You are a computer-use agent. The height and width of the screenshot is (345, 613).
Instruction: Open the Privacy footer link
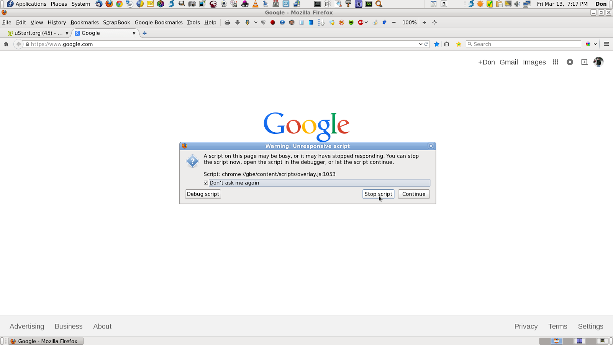point(526,326)
